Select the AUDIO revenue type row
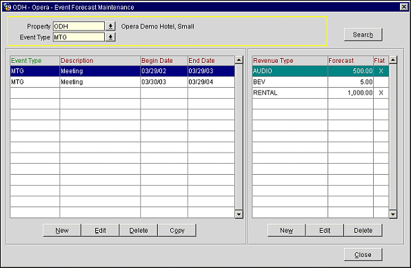This screenshot has height=268, width=411. click(320, 71)
